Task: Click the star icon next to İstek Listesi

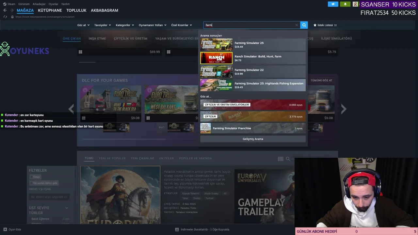Action: pyautogui.click(x=315, y=25)
